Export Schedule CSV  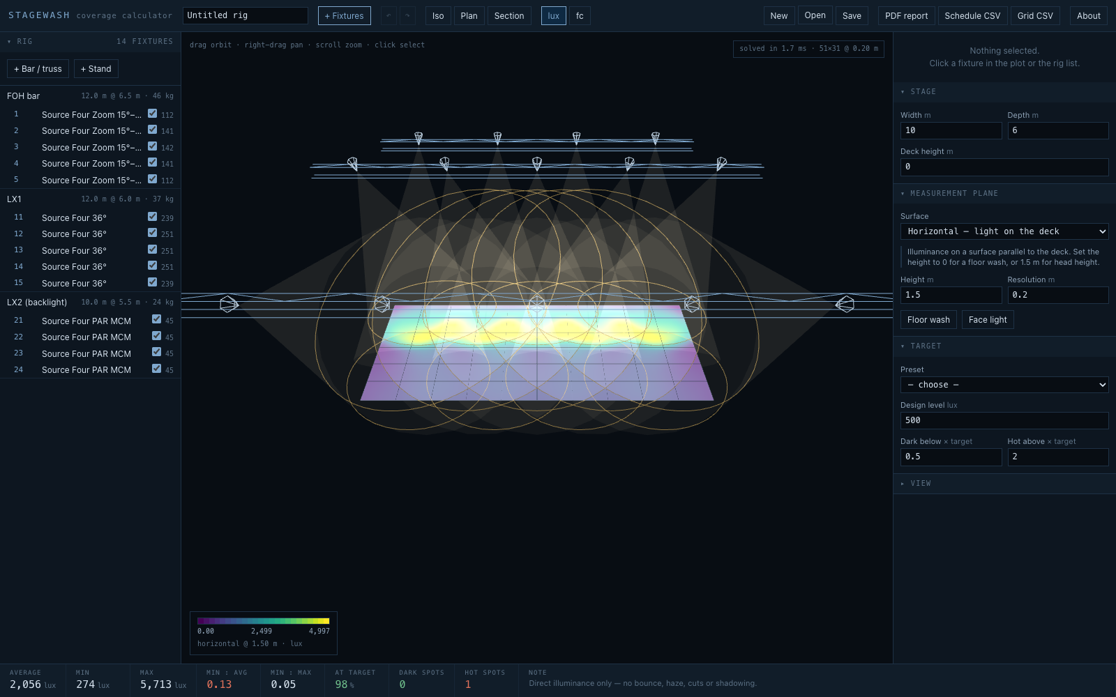pyautogui.click(x=972, y=15)
